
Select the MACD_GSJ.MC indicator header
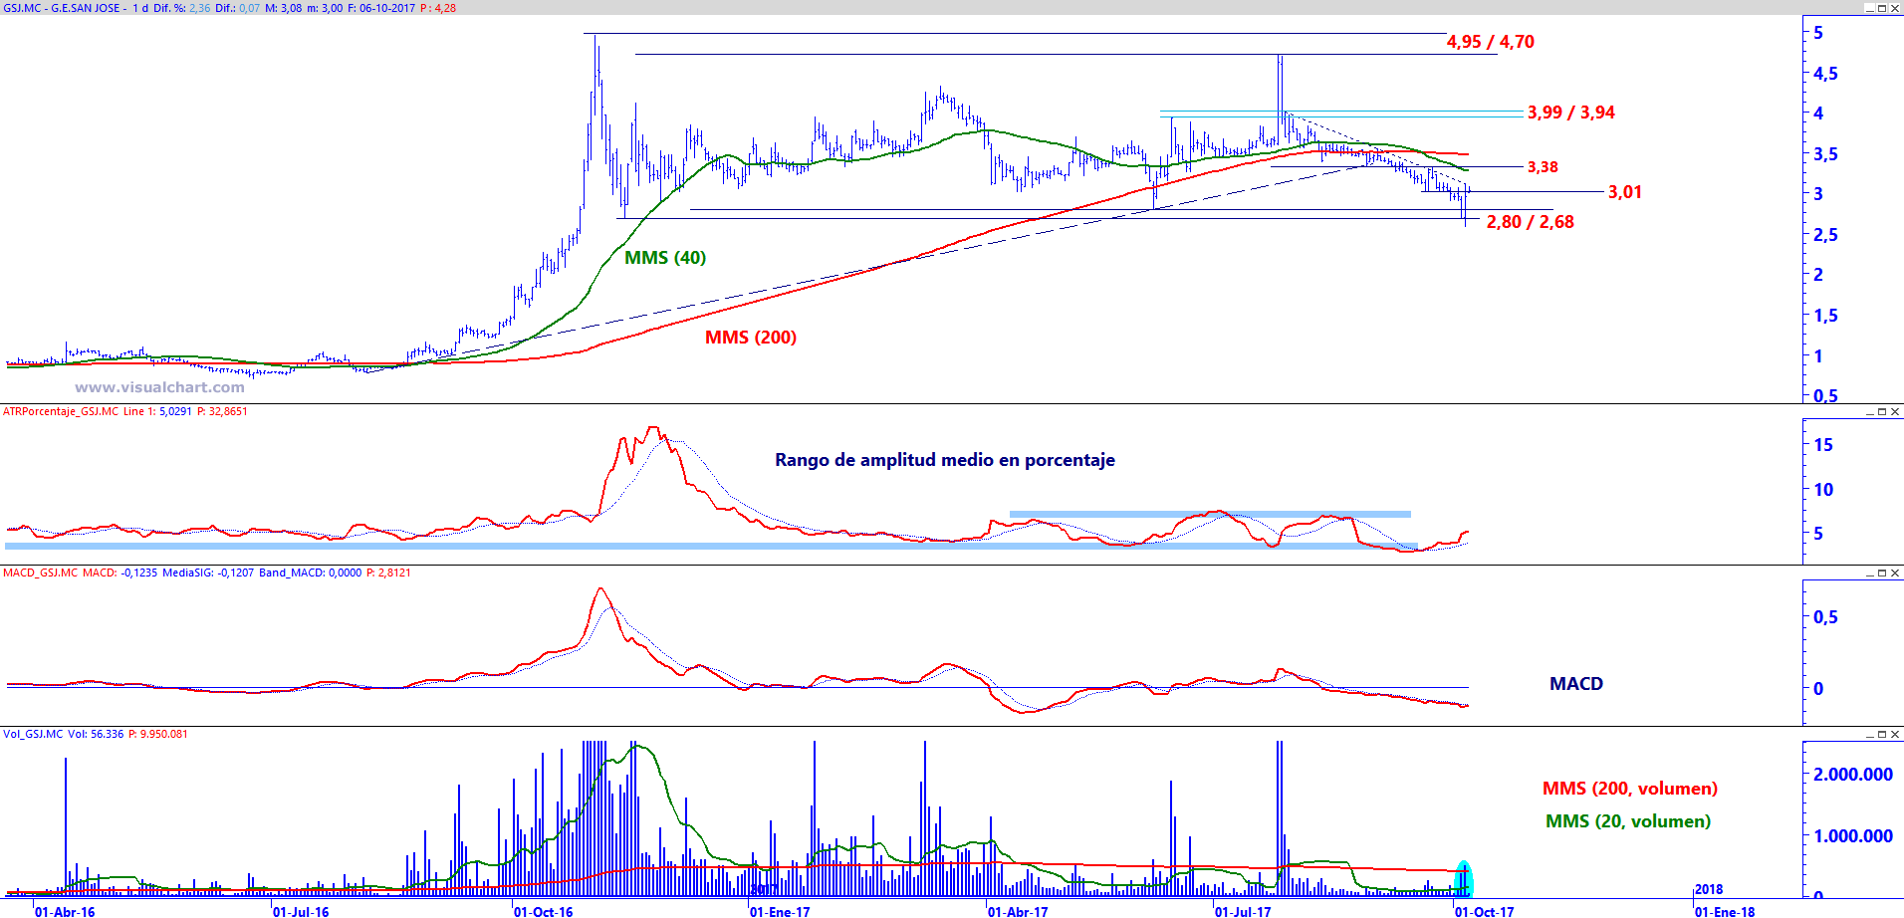pyautogui.click(x=41, y=573)
